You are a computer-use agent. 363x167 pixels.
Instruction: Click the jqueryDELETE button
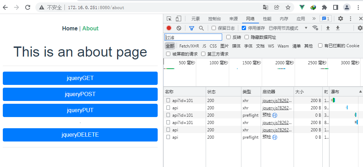pyautogui.click(x=80, y=135)
